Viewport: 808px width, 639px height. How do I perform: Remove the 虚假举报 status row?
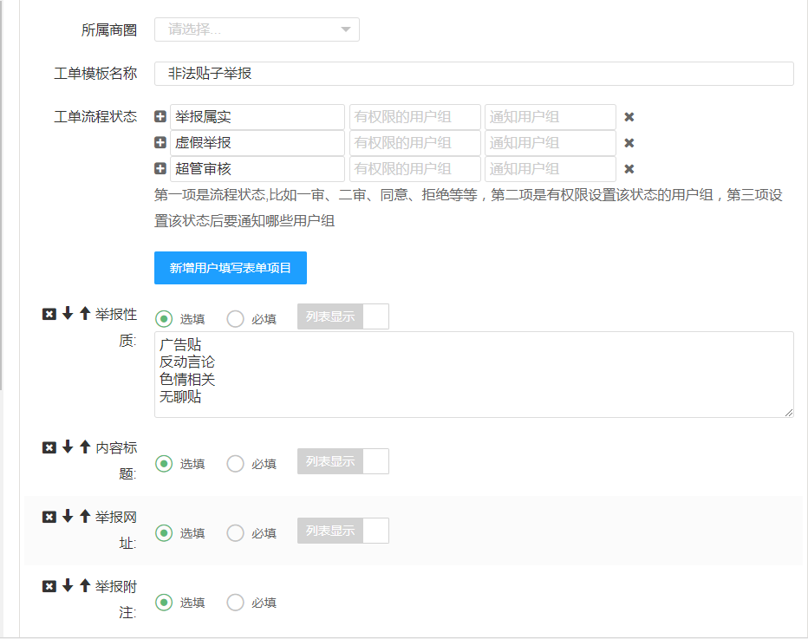point(629,143)
